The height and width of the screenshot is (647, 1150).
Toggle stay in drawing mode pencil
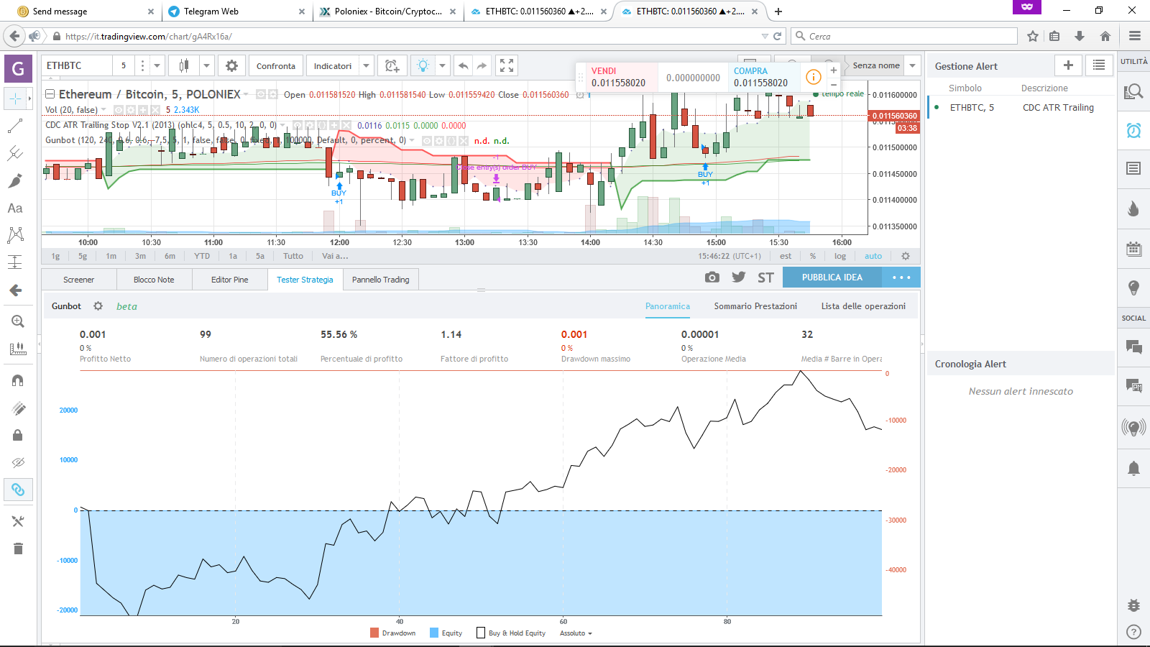(x=18, y=408)
